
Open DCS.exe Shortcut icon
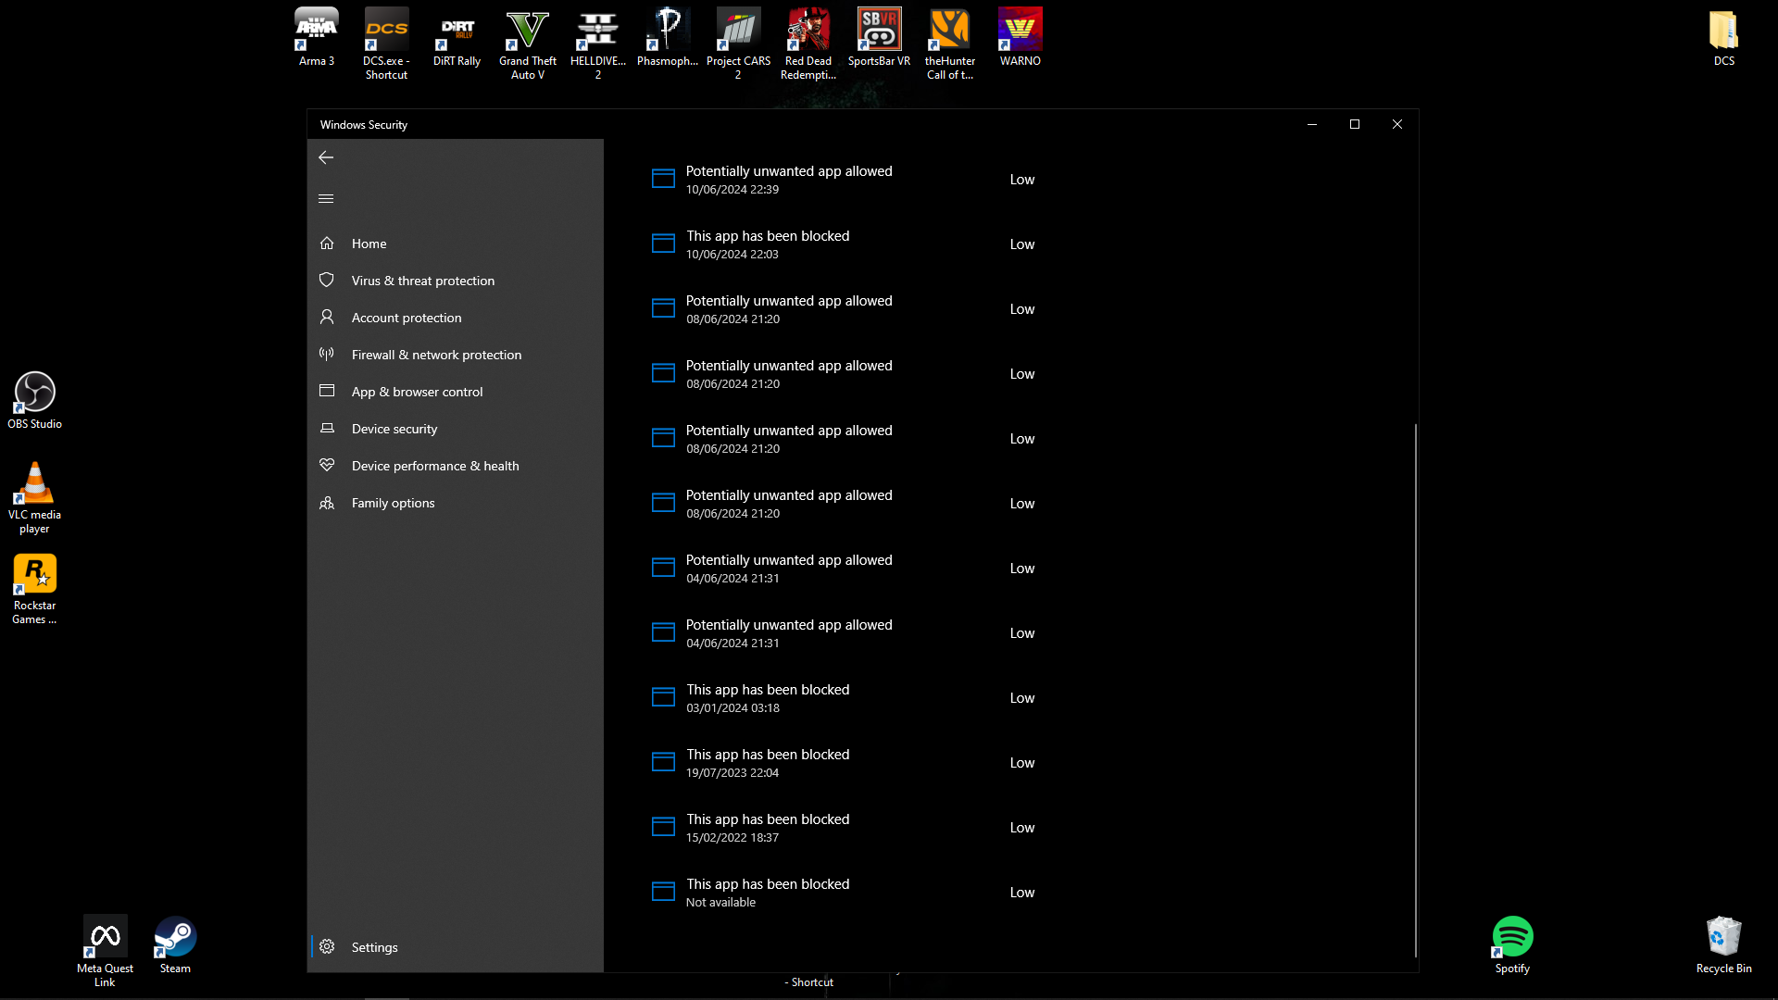pos(386,44)
